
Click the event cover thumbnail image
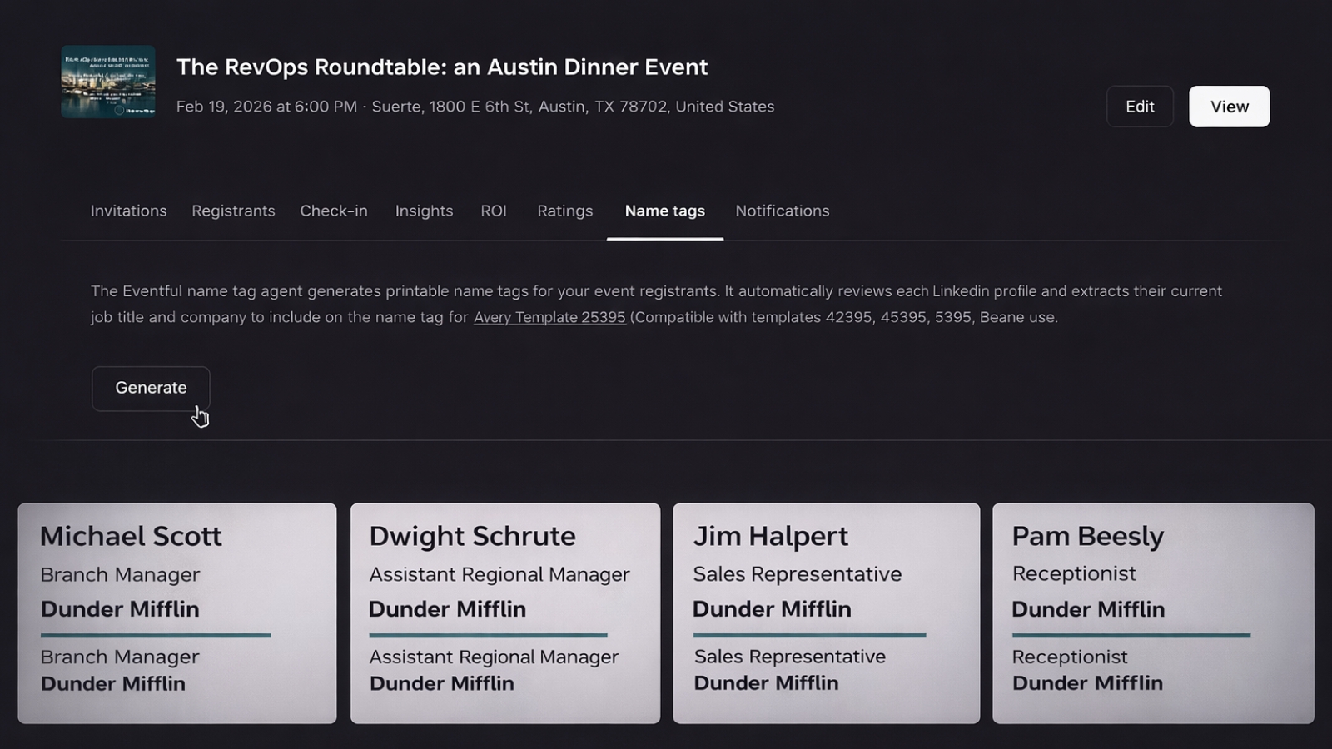pyautogui.click(x=108, y=82)
